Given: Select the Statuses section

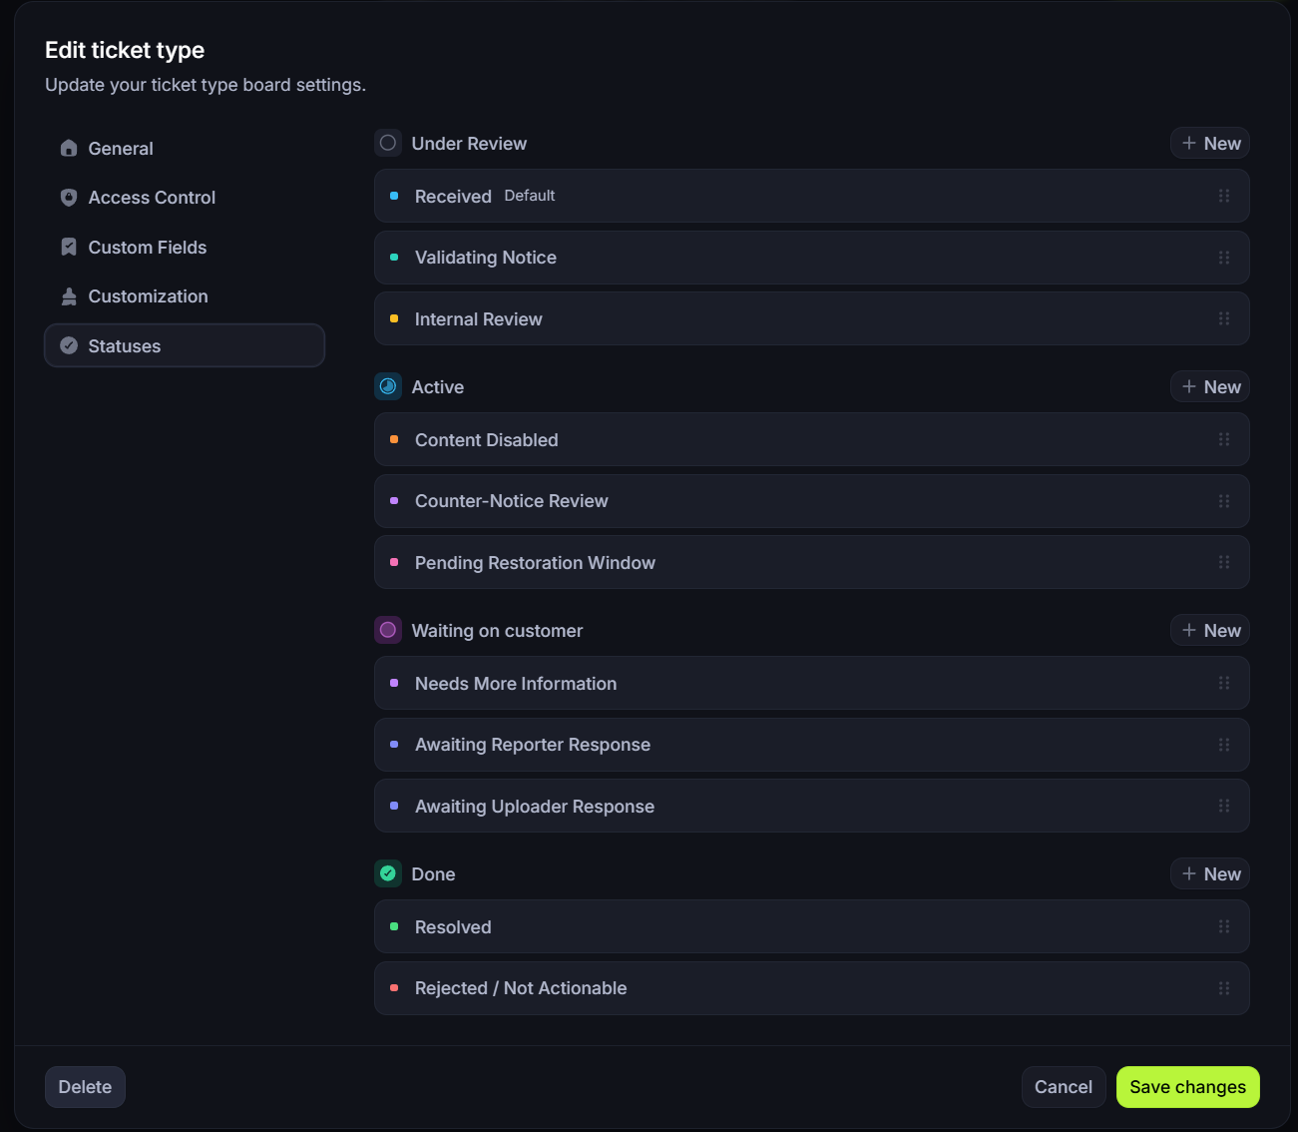Looking at the screenshot, I should coord(185,345).
